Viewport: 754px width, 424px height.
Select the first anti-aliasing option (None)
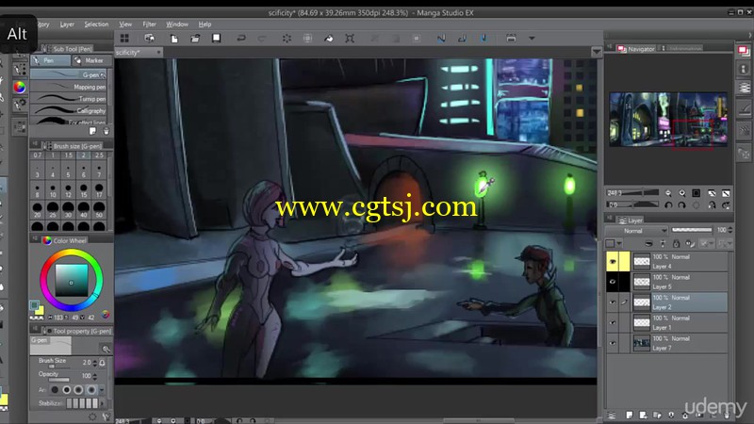click(x=55, y=390)
